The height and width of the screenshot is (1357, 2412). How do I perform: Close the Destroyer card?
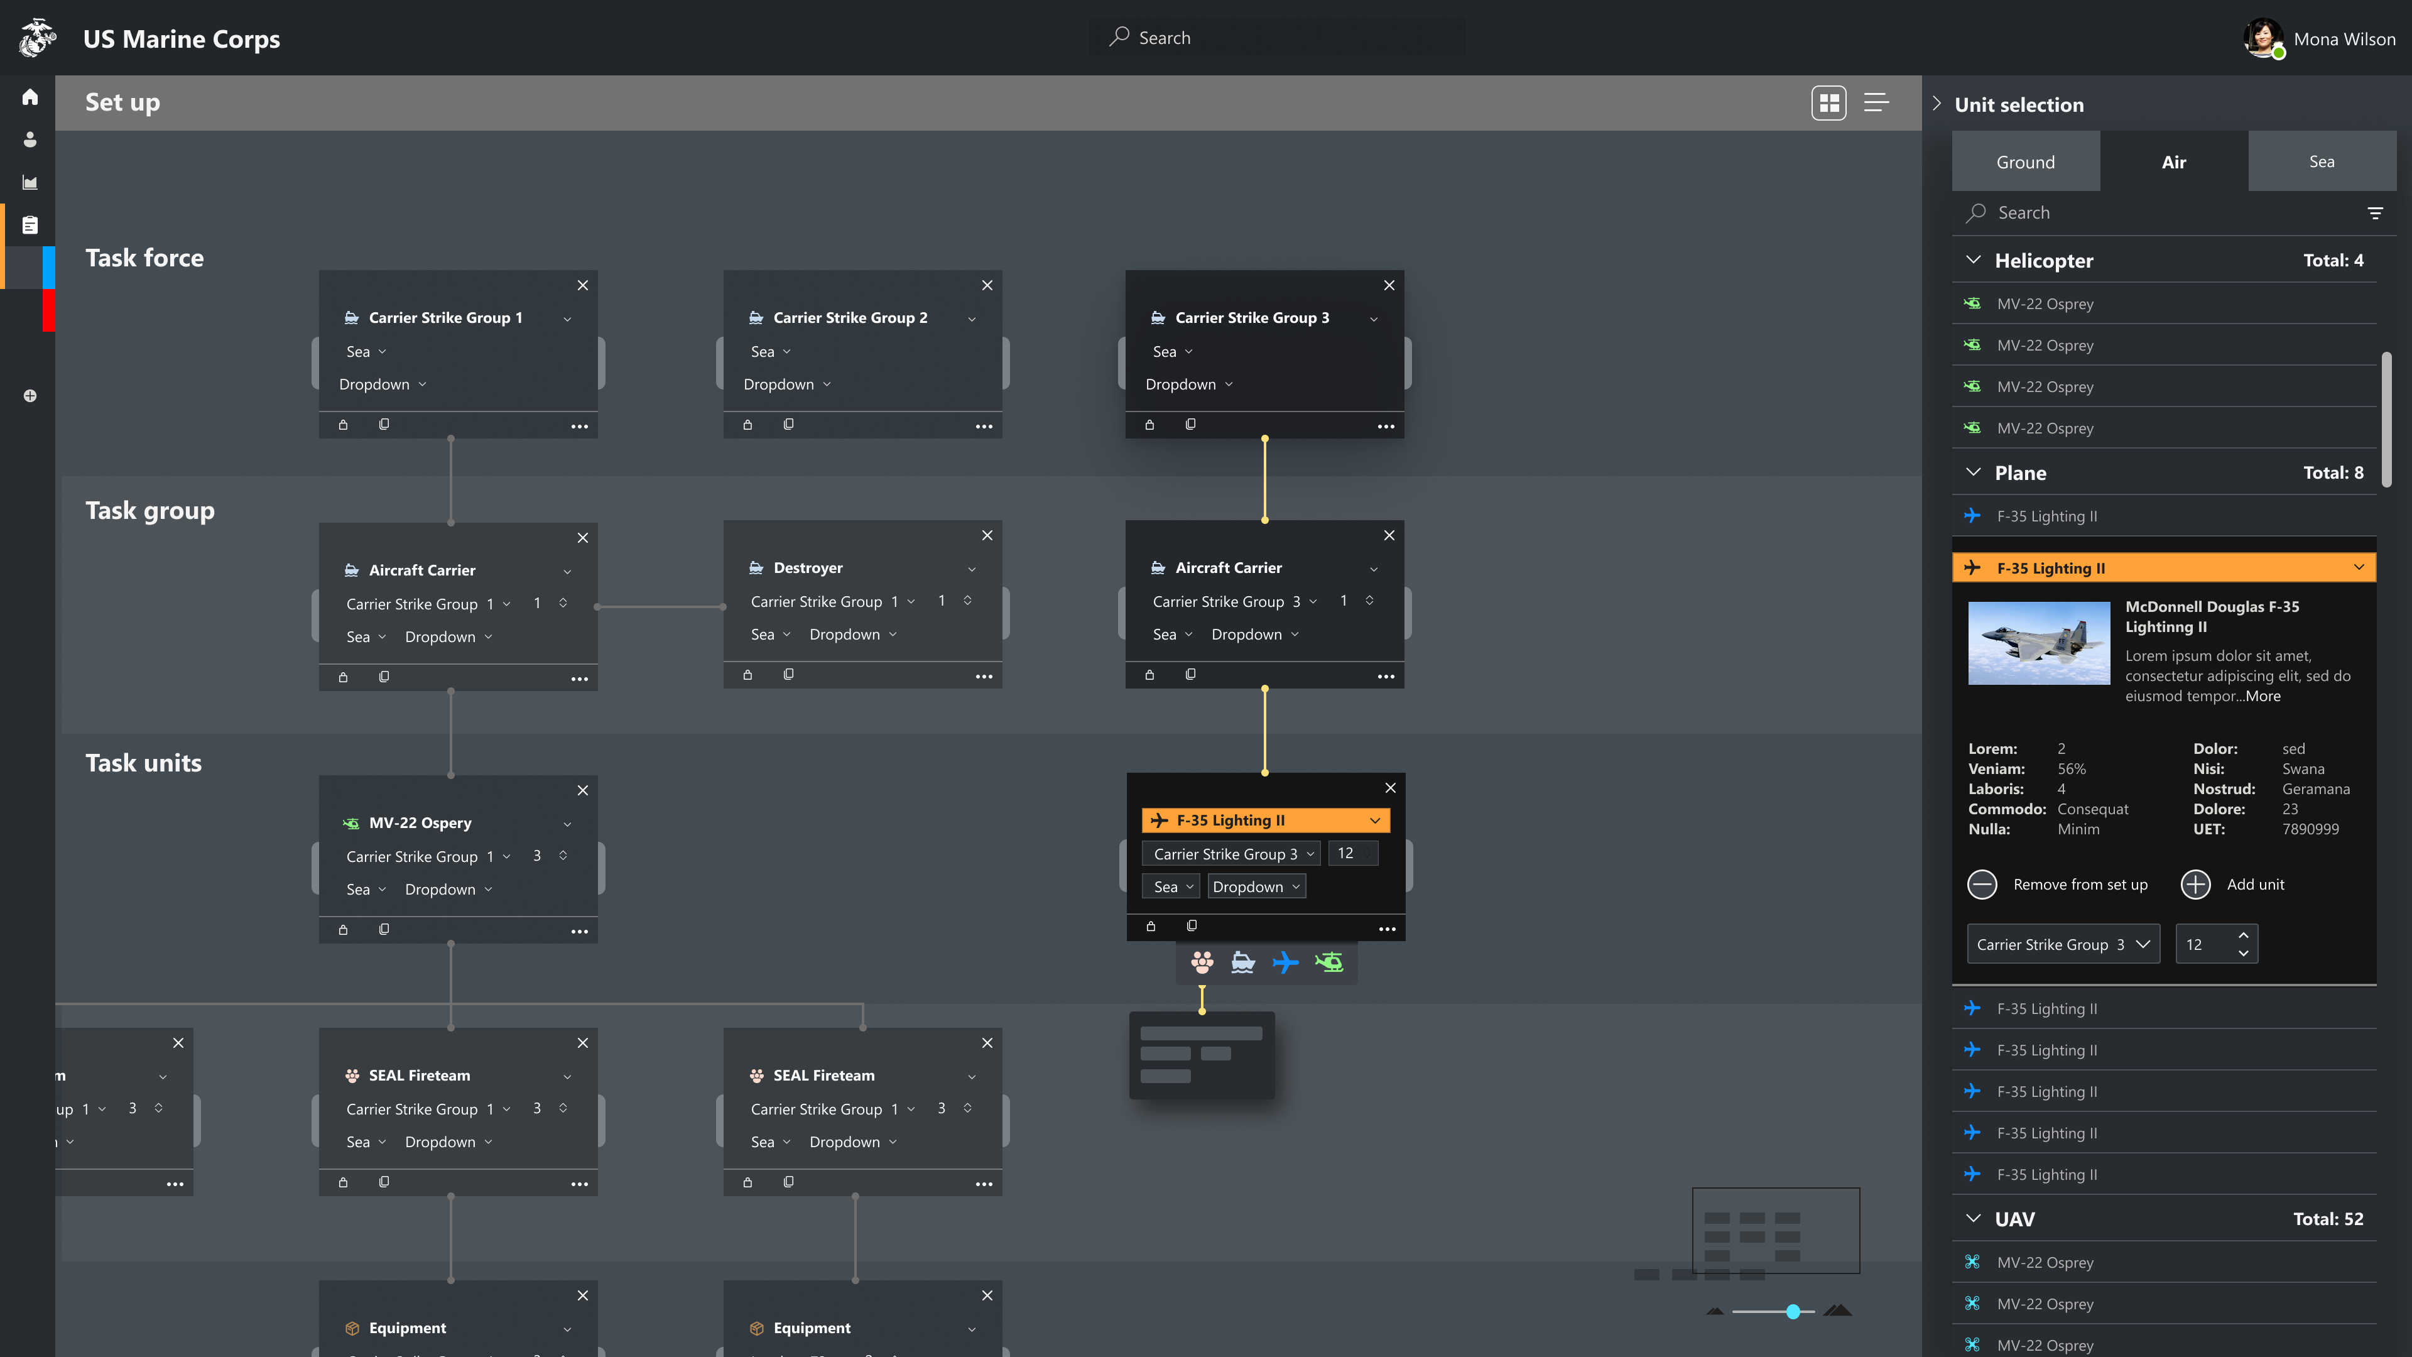[987, 536]
